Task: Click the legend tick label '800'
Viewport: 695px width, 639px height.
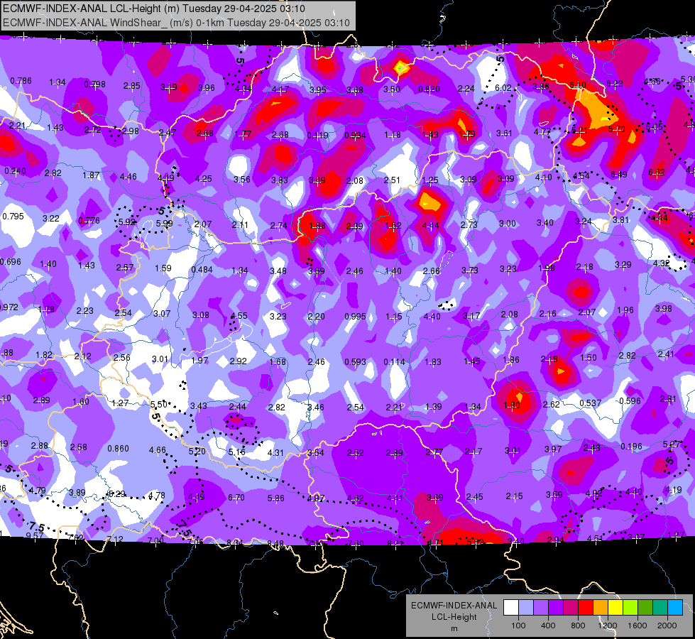Action: pos(578,626)
